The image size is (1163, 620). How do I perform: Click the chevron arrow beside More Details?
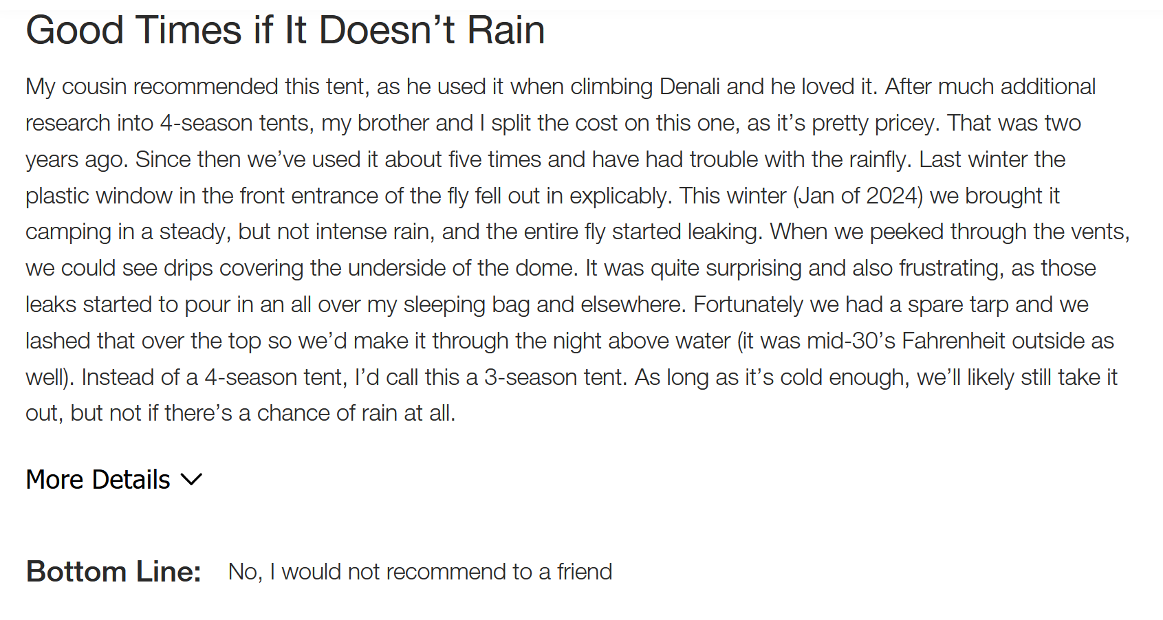coord(191,480)
